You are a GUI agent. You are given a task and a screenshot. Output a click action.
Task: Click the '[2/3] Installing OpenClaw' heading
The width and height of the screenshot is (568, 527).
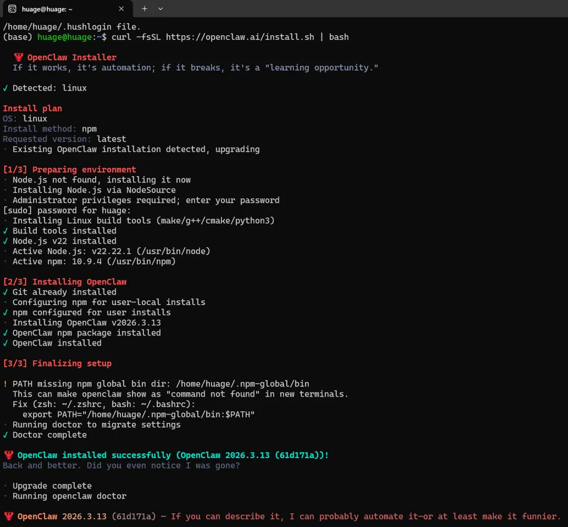65,282
